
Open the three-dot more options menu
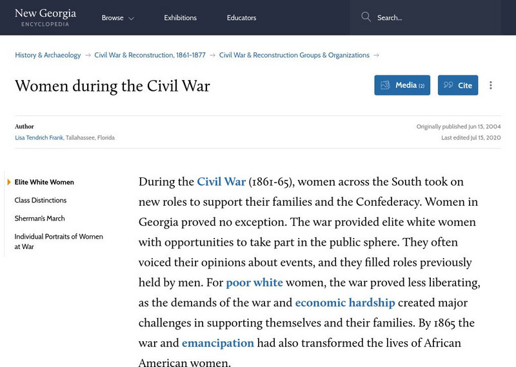tap(491, 85)
